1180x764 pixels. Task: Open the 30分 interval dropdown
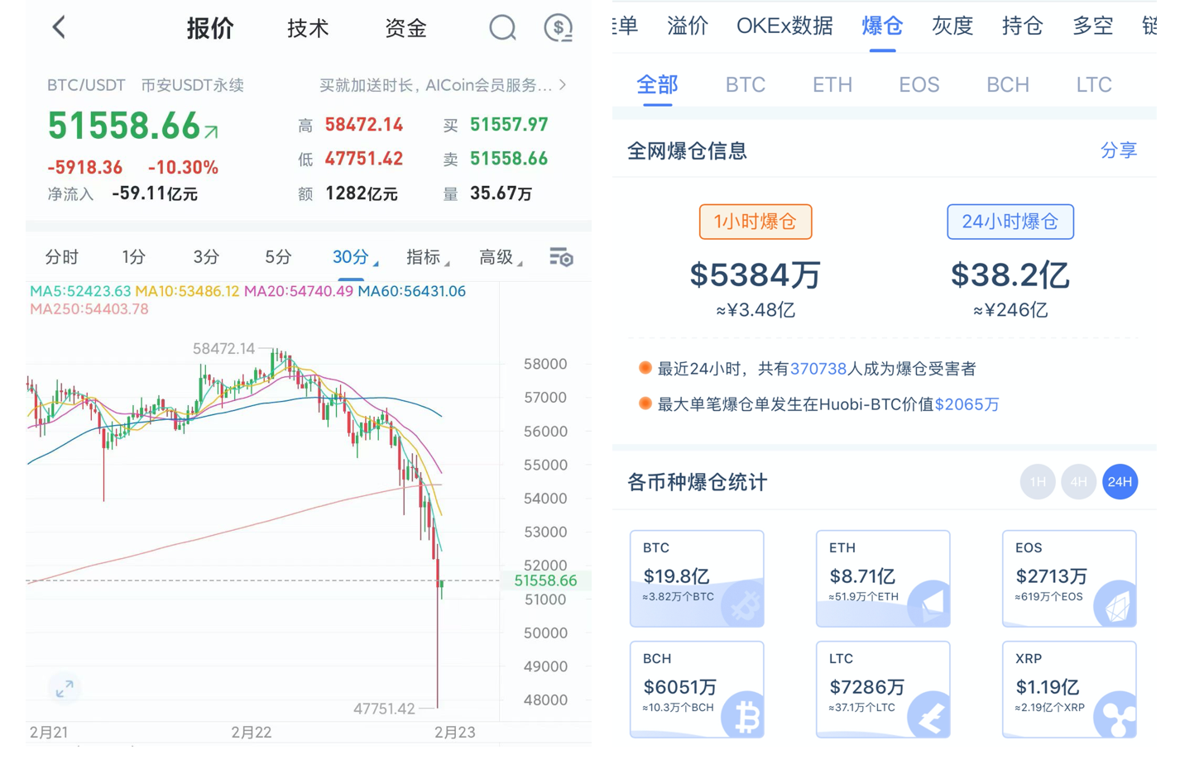click(x=354, y=257)
